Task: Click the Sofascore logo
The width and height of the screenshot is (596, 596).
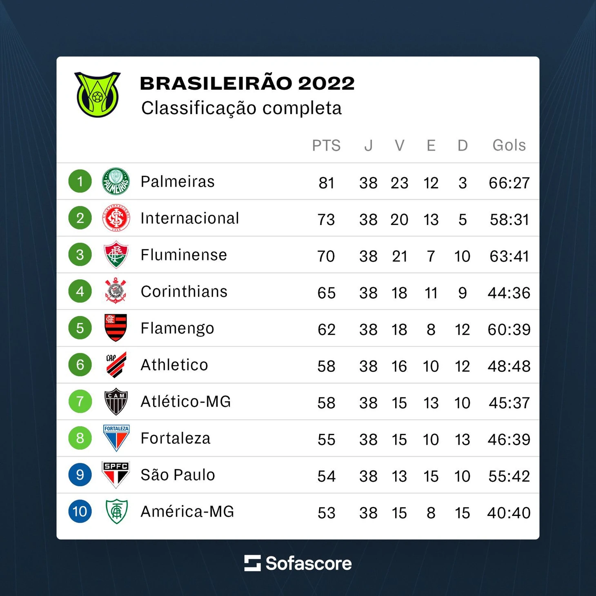Action: [298, 563]
